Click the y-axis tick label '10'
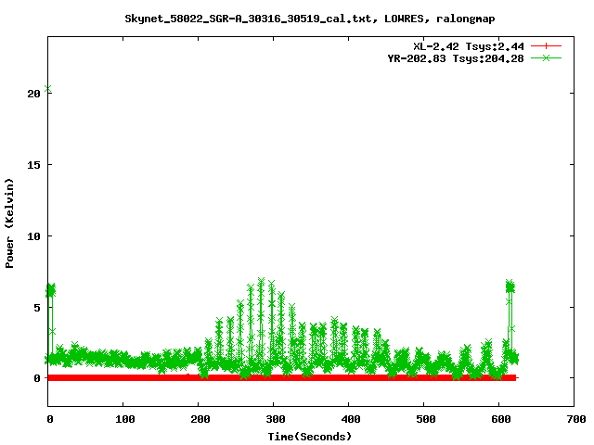The height and width of the screenshot is (445, 594). pyautogui.click(x=33, y=236)
